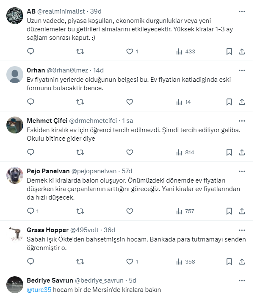Like Grass Hopper's tweet
This screenshot has height=297, width=260.
(130, 261)
